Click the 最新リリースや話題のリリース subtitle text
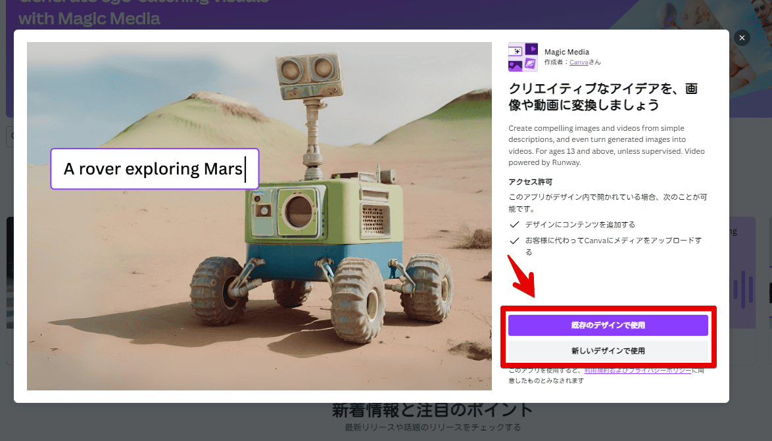 [x=433, y=427]
